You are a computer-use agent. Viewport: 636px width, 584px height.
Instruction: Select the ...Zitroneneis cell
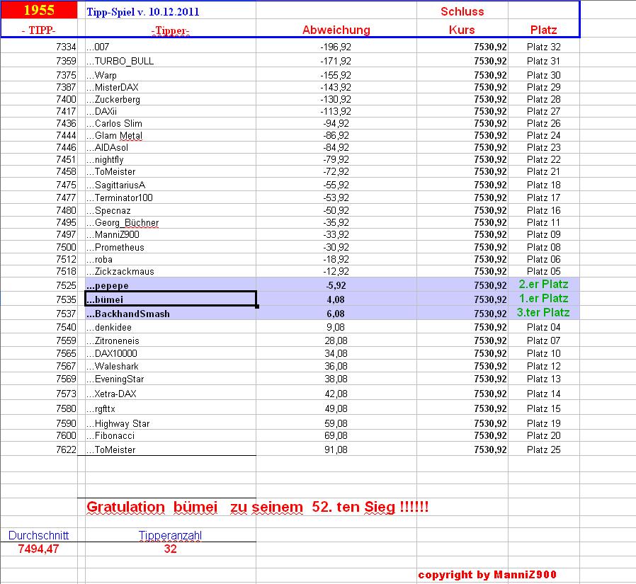pos(171,340)
